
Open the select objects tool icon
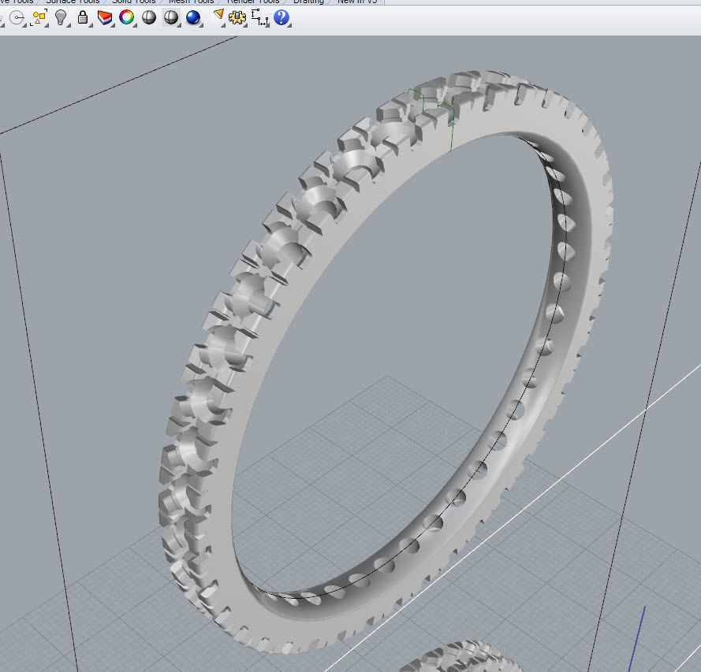tap(39, 18)
